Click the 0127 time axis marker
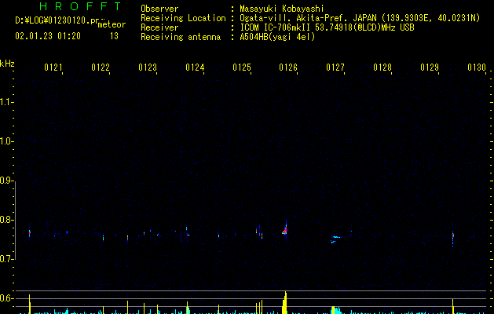The height and width of the screenshot is (314, 494). [335, 68]
